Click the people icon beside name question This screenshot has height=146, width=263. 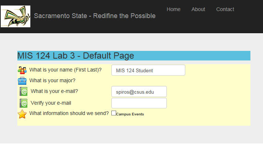(22, 70)
